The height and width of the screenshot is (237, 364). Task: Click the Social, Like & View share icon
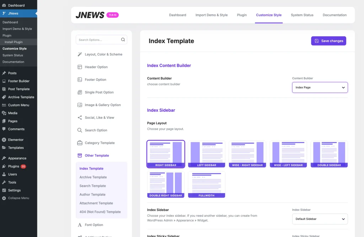(x=80, y=117)
